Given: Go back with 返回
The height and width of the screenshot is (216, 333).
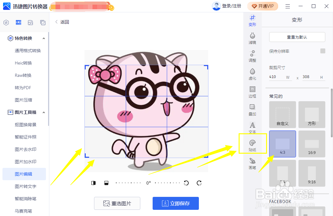Looking at the screenshot, I should point(62,22).
